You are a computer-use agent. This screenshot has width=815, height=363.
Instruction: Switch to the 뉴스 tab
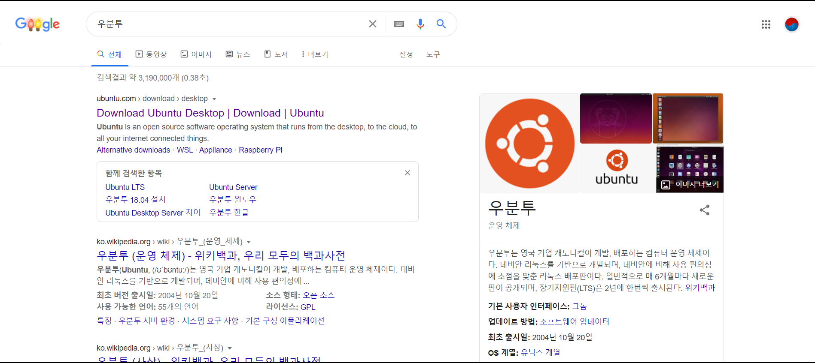pos(238,54)
